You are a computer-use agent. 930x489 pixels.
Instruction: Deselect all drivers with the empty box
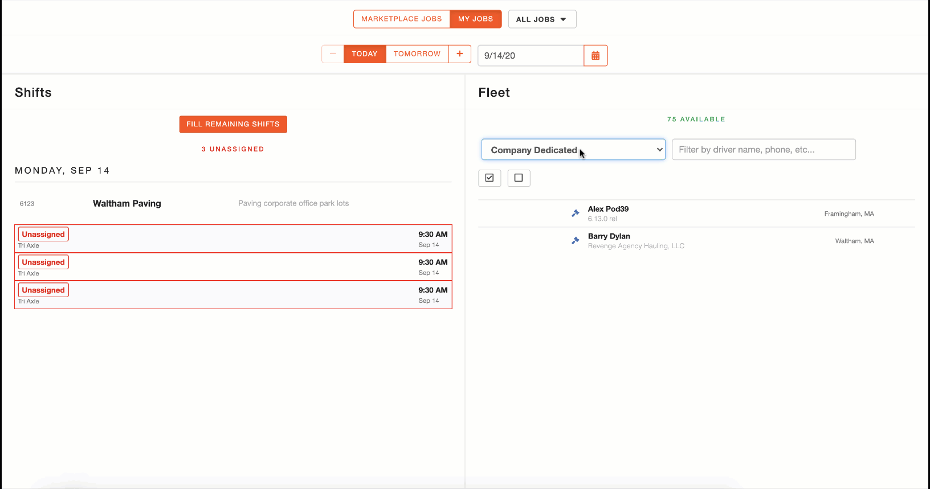point(519,178)
